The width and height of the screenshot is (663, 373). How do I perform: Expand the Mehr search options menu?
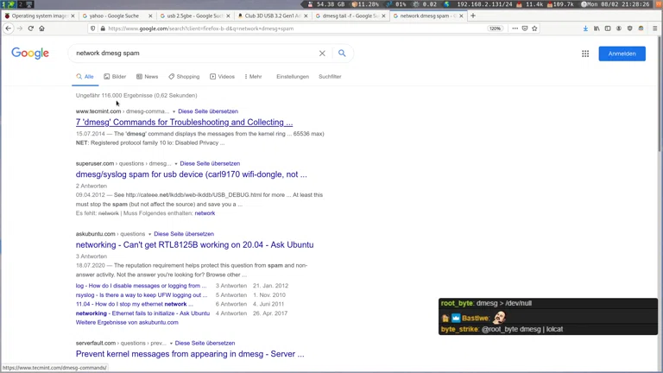253,77
